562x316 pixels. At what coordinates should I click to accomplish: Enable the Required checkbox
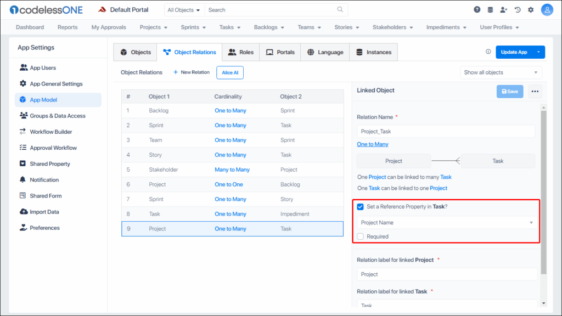360,236
